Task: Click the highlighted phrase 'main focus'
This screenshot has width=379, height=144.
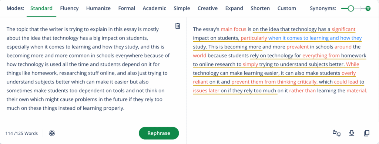Action: [x=234, y=30]
